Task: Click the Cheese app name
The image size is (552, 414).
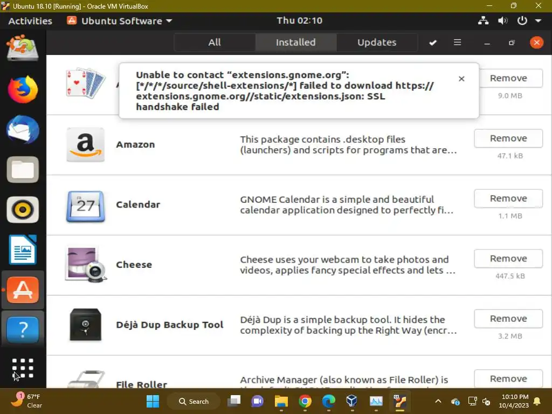Action: tap(134, 265)
